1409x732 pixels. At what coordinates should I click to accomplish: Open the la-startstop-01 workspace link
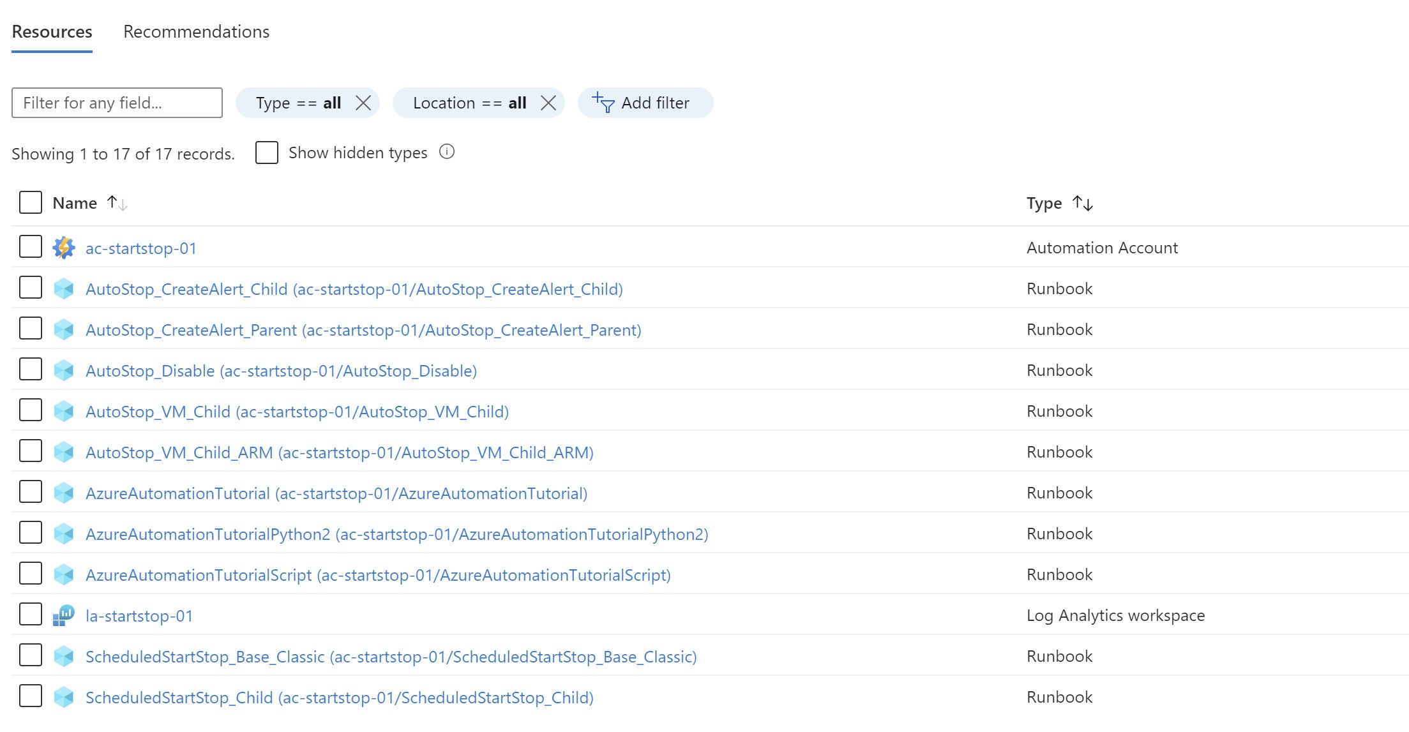(x=139, y=616)
